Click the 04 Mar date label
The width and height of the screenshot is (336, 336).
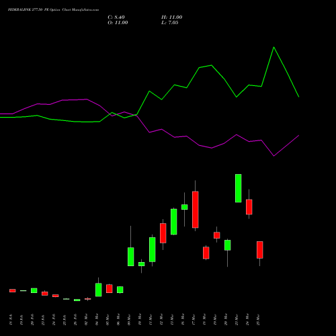97,320
